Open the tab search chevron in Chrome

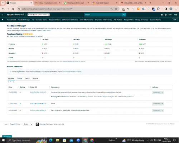pyautogui.click(x=3, y=3)
